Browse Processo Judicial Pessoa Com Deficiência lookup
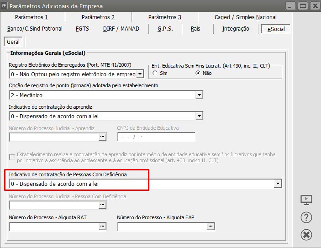This screenshot has height=248, width=321. click(x=102, y=205)
